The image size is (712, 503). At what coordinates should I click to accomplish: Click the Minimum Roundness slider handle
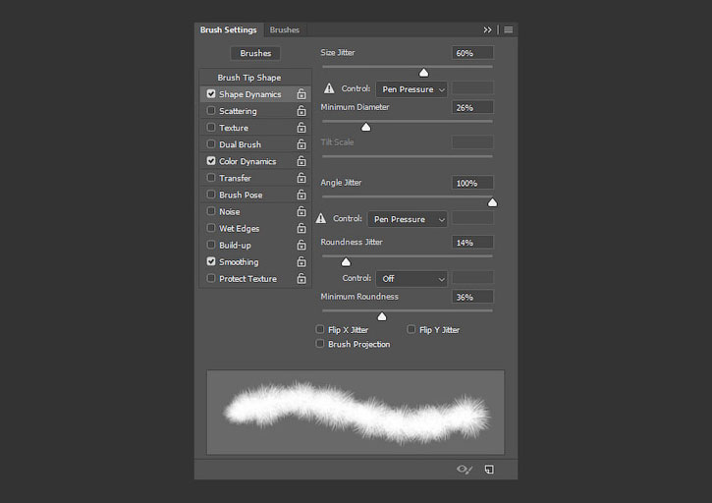pos(382,316)
